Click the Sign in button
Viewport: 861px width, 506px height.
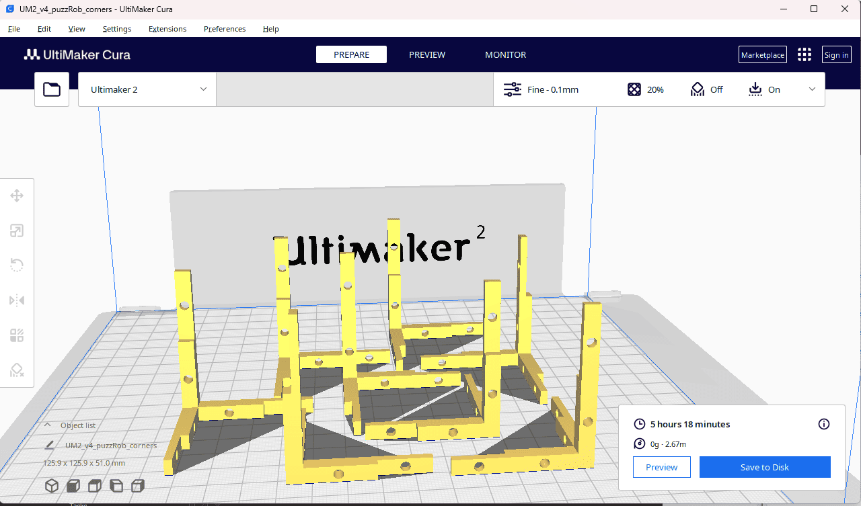point(836,55)
